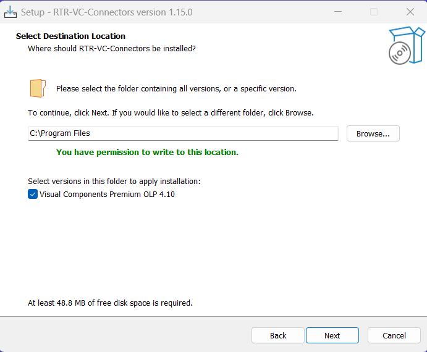Click the installer box and disc graphic
427x352 pixels.
(x=407, y=46)
